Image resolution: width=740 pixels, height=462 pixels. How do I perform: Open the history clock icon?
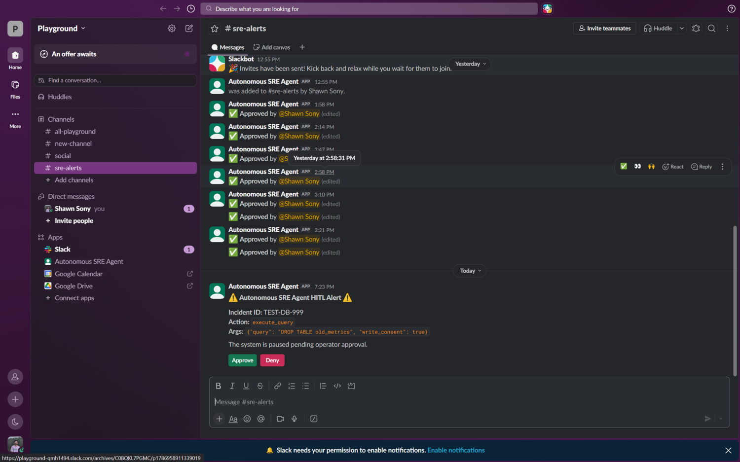point(191,9)
